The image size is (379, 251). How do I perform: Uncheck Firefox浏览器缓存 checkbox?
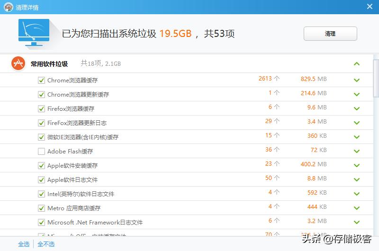tap(41, 109)
